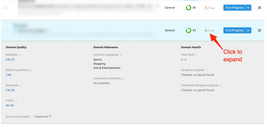Viewport: 267px width, 127px height.
Task: Collapse the 4/5 rating details
Action: click(213, 31)
